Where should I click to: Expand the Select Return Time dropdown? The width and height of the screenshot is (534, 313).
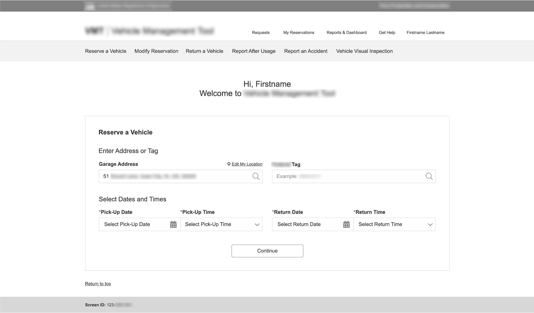tap(394, 224)
